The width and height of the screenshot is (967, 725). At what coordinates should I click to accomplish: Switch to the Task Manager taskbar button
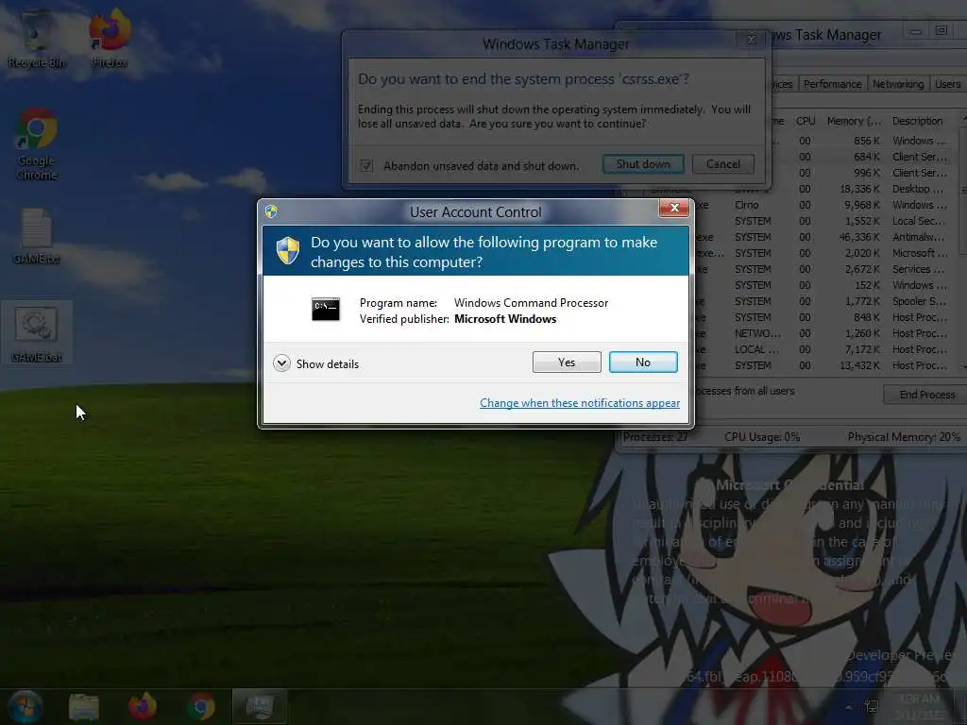[x=260, y=706]
